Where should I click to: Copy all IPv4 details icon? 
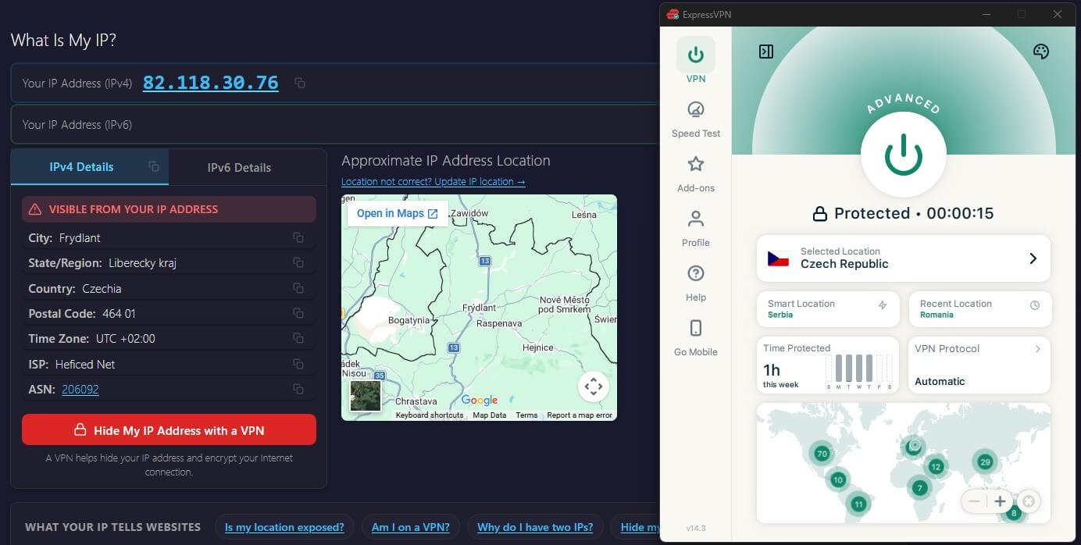click(x=154, y=166)
